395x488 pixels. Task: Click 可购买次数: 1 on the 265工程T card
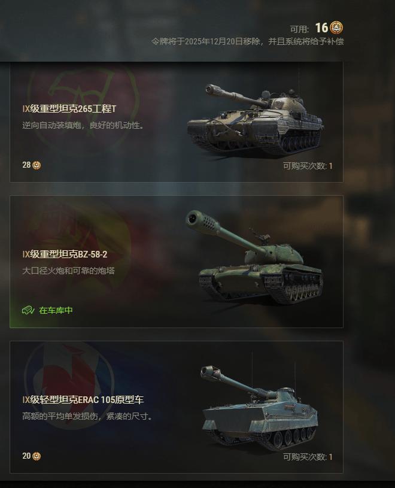[308, 166]
